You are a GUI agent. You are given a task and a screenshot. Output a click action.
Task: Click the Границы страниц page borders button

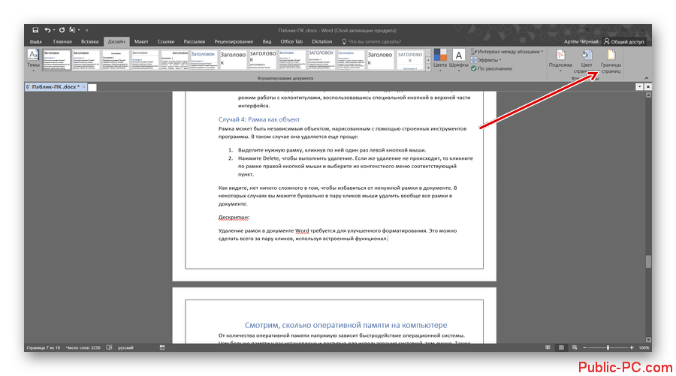611,61
